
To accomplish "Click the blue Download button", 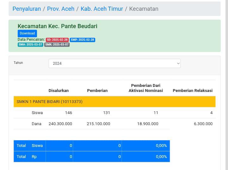I will click(27, 33).
